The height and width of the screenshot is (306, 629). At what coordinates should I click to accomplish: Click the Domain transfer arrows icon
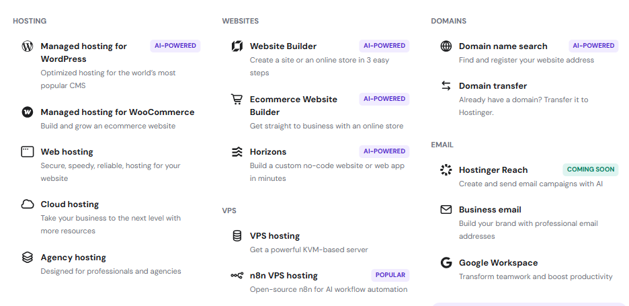coord(446,85)
